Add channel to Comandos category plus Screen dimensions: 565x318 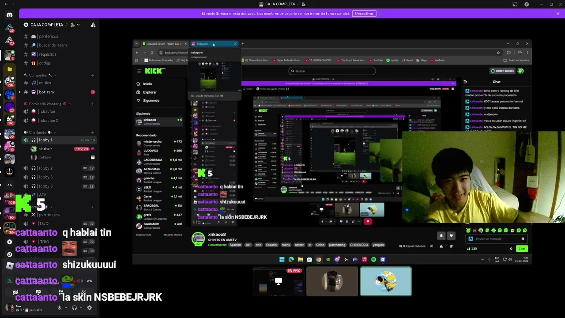point(93,76)
